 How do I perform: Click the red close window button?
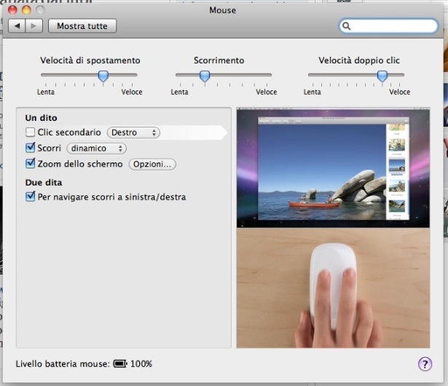(12, 10)
